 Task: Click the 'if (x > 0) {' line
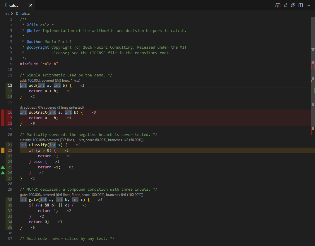(42, 150)
